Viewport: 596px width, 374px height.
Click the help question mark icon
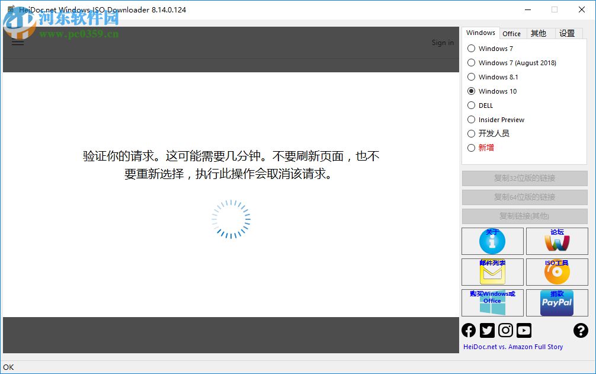pos(581,330)
